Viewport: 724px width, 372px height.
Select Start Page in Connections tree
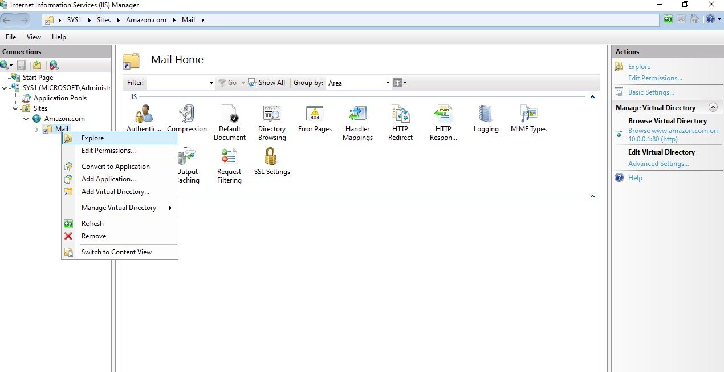coord(38,78)
